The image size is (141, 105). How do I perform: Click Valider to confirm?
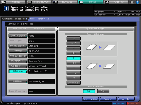coord(126,99)
